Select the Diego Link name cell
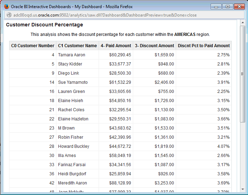The width and height of the screenshot is (248, 195). tap(77, 73)
